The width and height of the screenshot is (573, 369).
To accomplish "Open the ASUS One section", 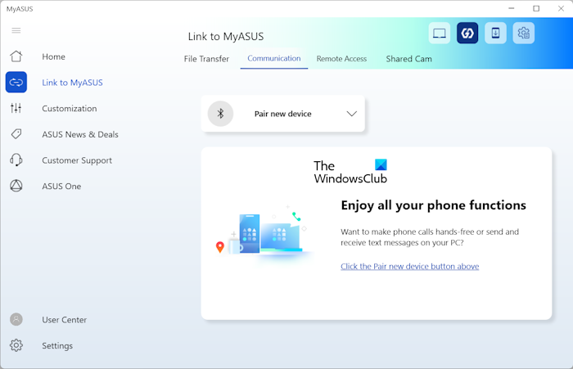I will (x=61, y=187).
